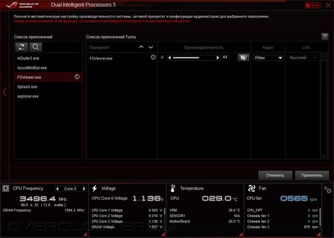Click the Отменить button
Screen dimensions: 334x238
[x=275, y=175]
